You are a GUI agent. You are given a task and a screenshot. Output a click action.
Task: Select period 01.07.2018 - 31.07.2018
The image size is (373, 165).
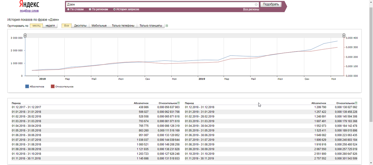click(26, 140)
